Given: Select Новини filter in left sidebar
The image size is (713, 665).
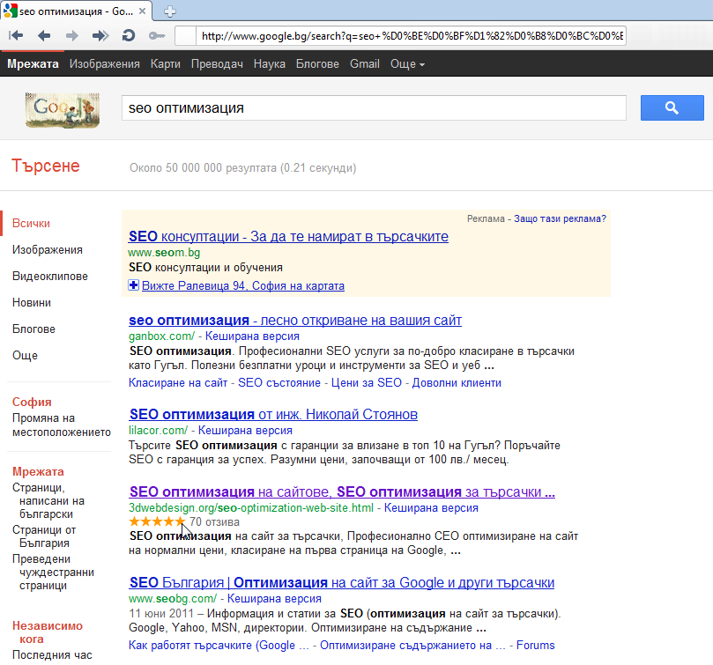Looking at the screenshot, I should point(32,303).
